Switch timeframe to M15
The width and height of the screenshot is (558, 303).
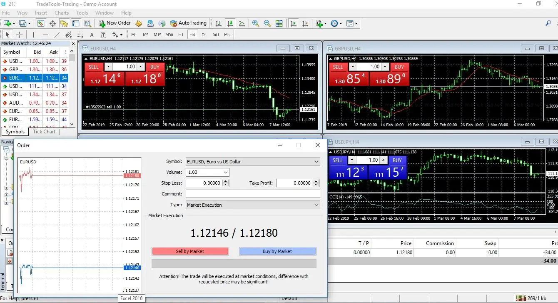pyautogui.click(x=157, y=35)
